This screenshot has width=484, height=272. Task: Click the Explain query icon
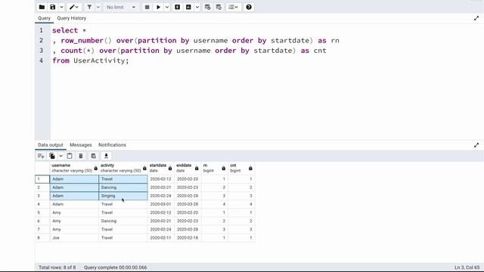pos(178,7)
